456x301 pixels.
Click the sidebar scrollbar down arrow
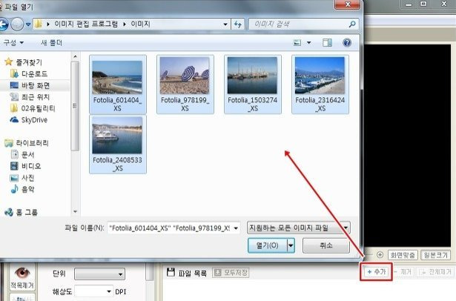point(76,211)
